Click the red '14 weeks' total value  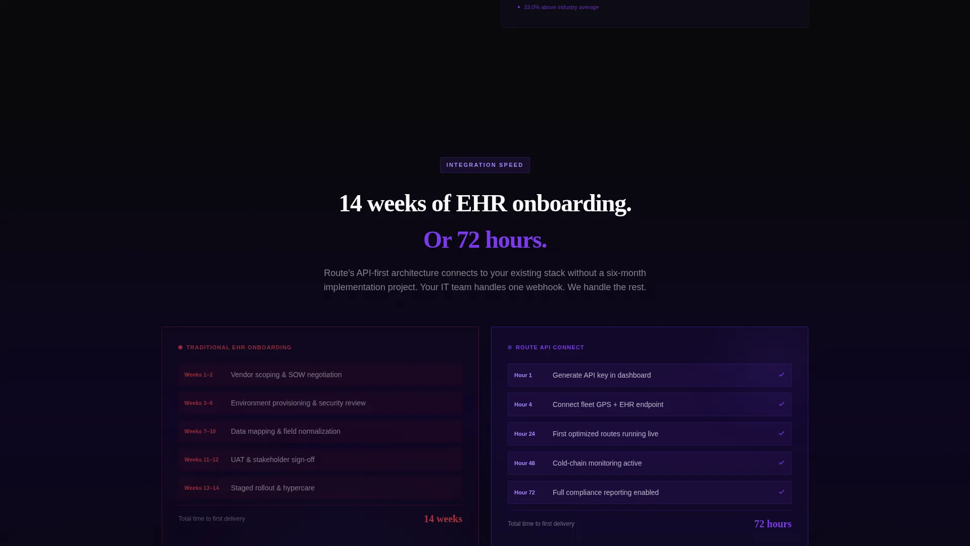pyautogui.click(x=443, y=519)
